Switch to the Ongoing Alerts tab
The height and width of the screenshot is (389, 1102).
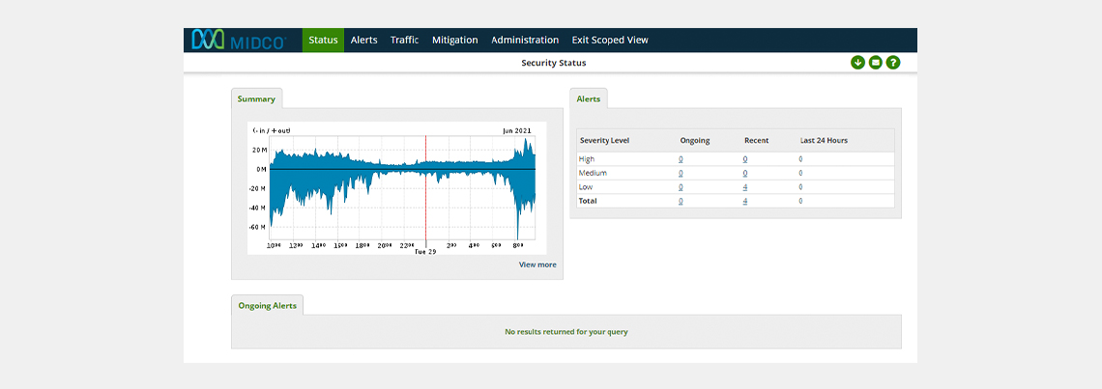pos(267,305)
